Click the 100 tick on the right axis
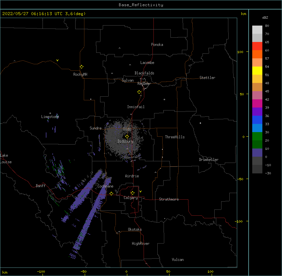 tap(240, 52)
